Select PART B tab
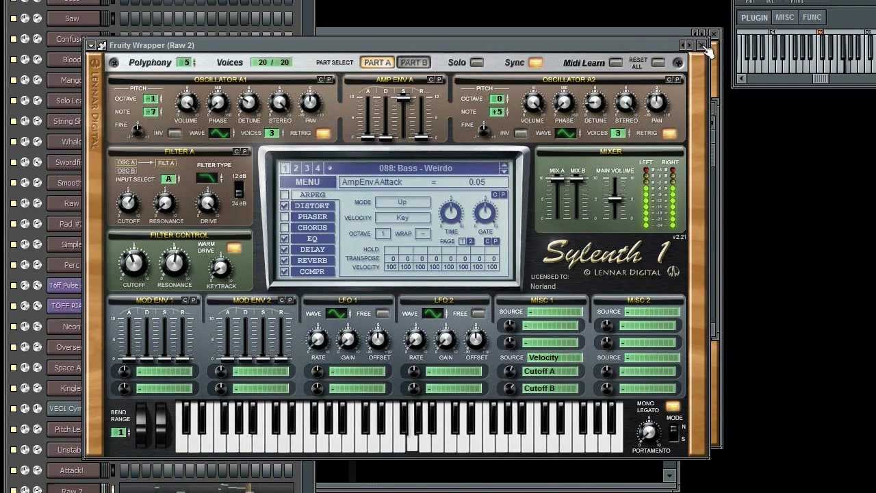 click(413, 63)
